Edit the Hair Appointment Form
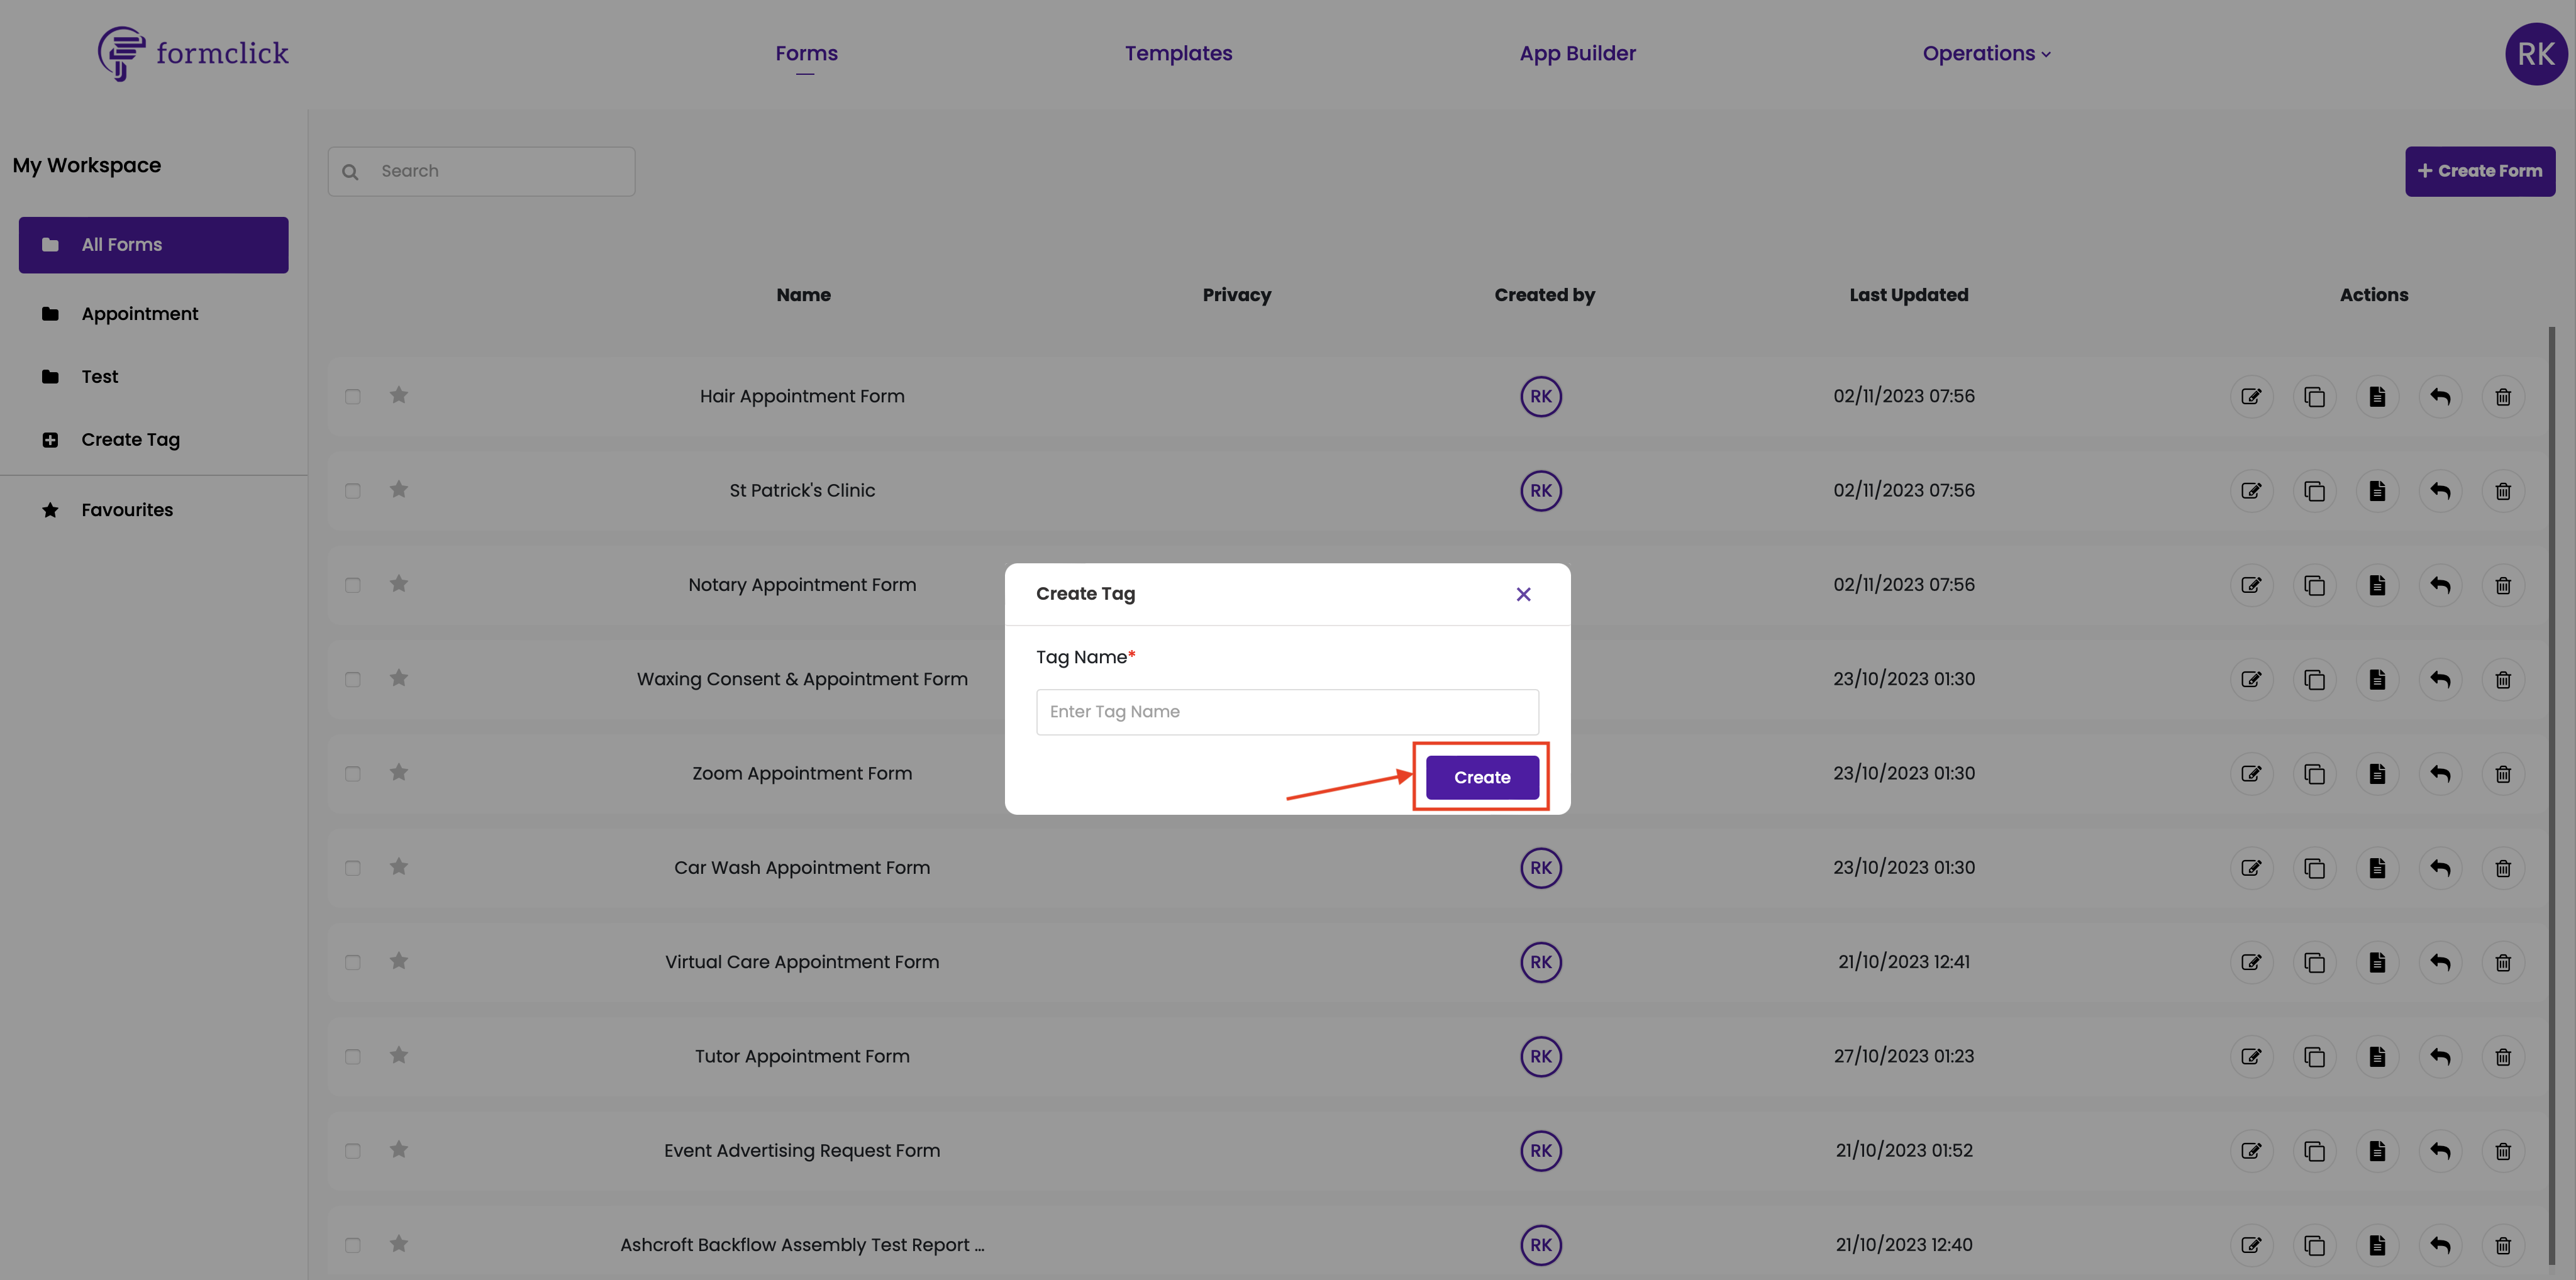Screen dimensions: 2576x1280 [2251, 397]
